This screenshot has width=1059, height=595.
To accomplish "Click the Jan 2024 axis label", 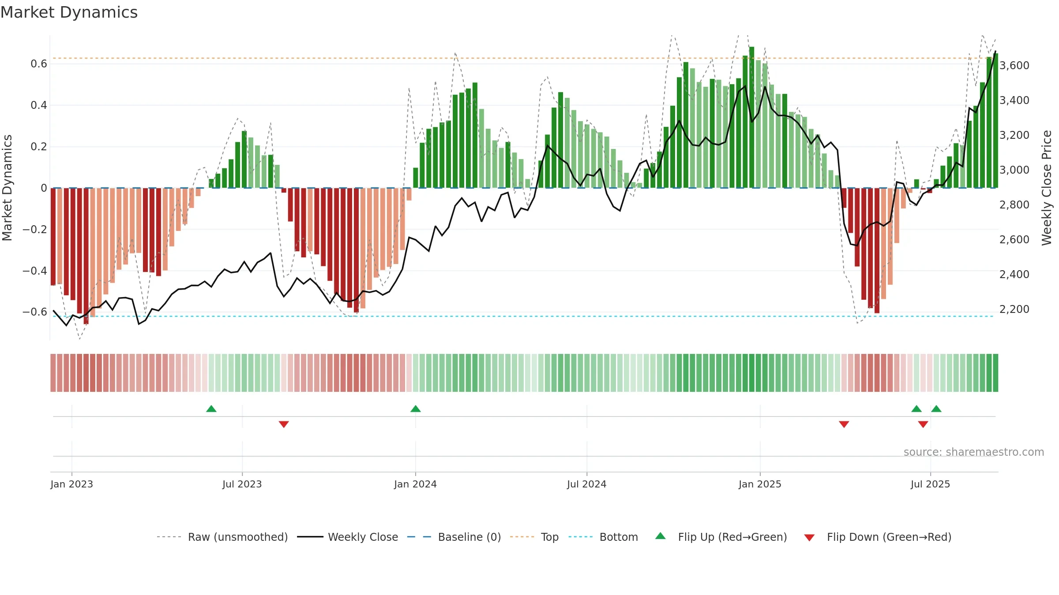I will (x=416, y=484).
